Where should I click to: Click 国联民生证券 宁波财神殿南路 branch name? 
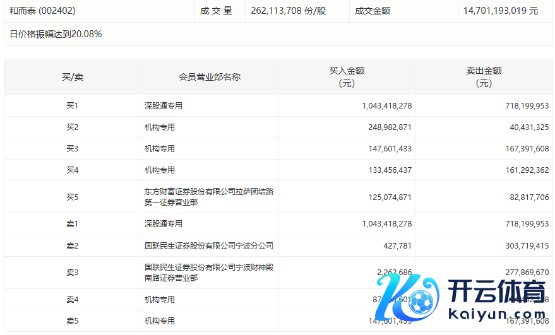pyautogui.click(x=208, y=273)
